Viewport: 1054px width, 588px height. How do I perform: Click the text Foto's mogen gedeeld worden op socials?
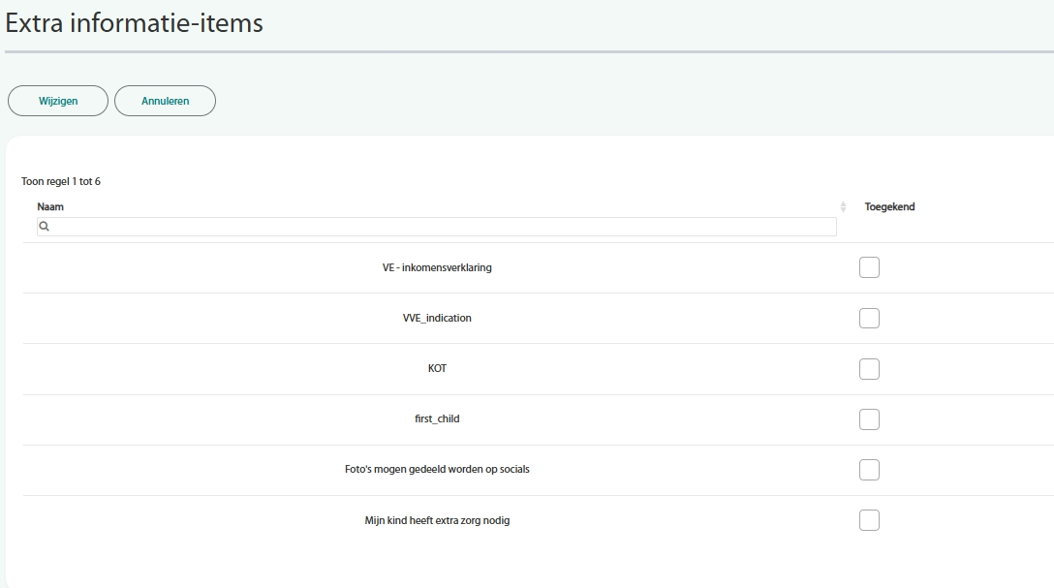(437, 469)
